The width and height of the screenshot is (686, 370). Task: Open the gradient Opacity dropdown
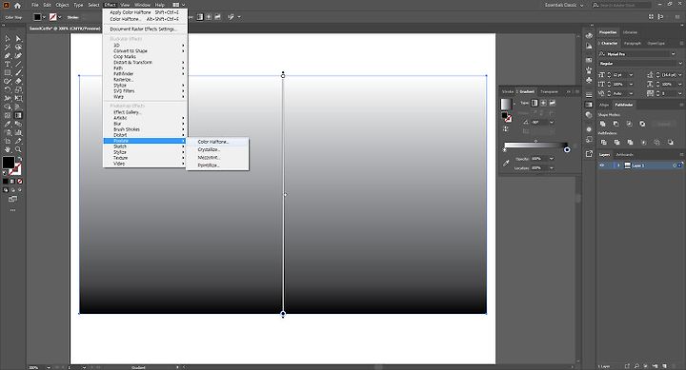552,159
